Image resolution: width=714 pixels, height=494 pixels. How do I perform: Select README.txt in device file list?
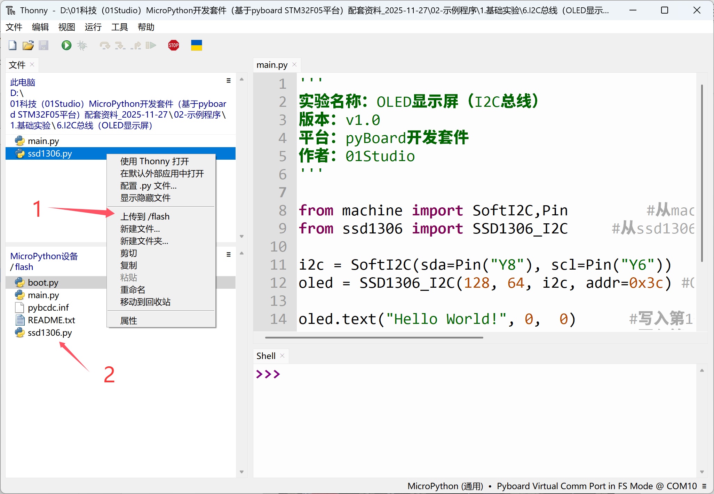pyautogui.click(x=51, y=320)
